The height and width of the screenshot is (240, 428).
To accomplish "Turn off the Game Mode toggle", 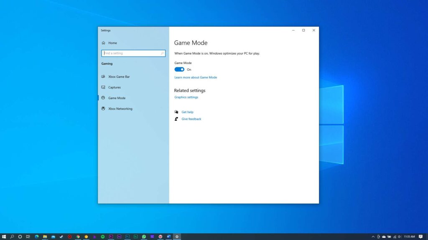I will tap(179, 70).
